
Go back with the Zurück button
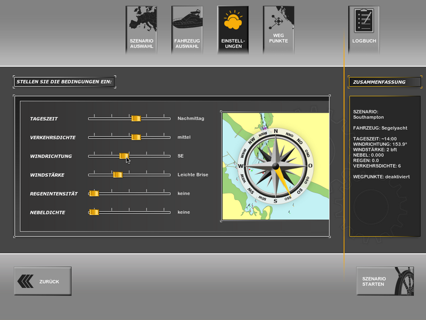[43, 281]
